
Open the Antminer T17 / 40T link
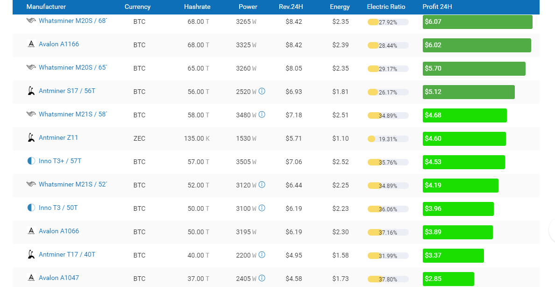tap(67, 254)
